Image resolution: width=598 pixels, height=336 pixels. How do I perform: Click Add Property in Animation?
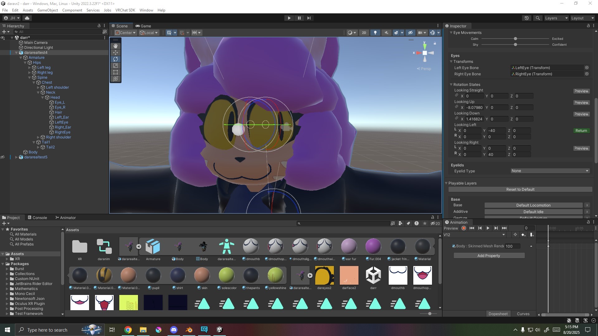[x=489, y=256]
